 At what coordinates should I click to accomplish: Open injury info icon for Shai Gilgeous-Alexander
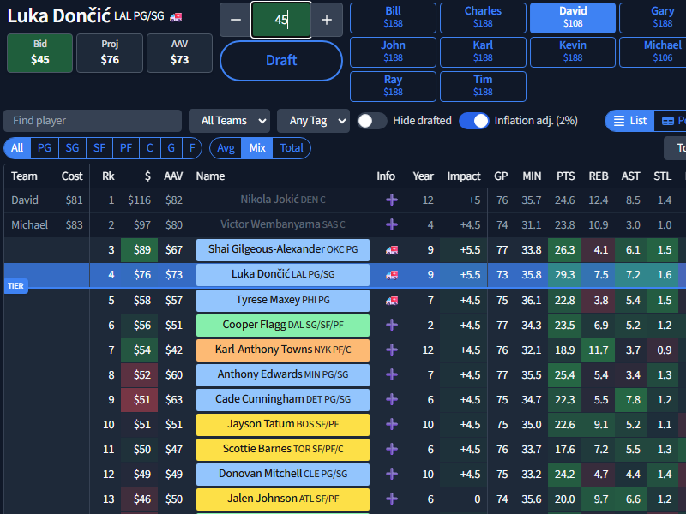click(392, 249)
